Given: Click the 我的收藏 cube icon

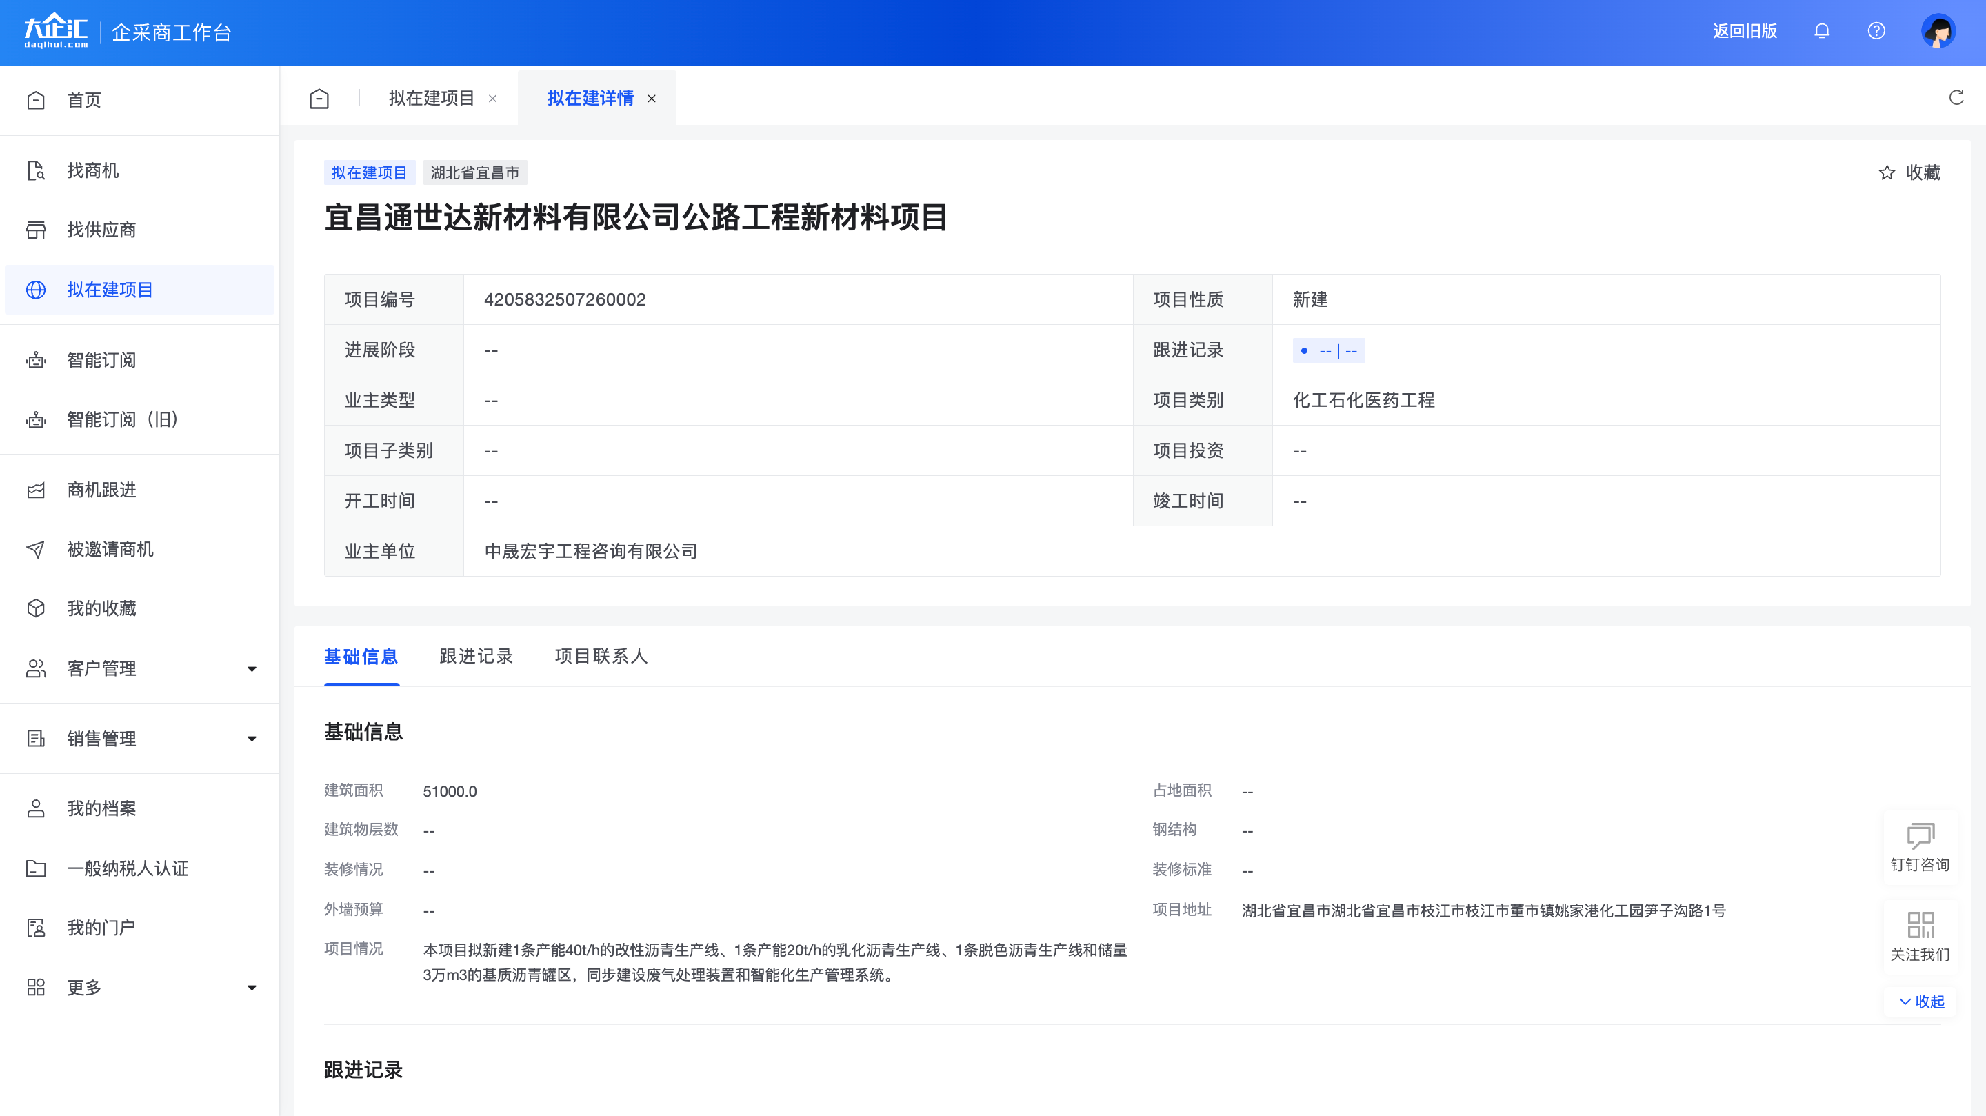Looking at the screenshot, I should [x=35, y=608].
